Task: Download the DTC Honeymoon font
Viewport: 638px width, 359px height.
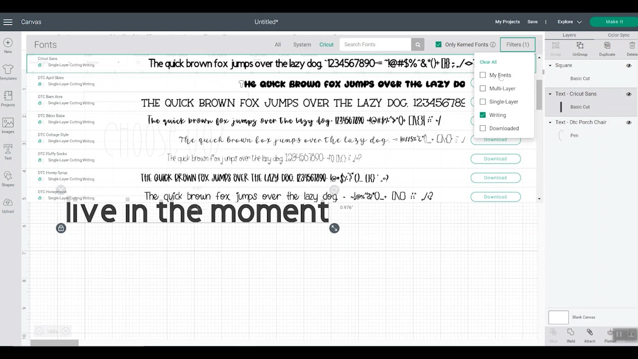Action: click(495, 196)
